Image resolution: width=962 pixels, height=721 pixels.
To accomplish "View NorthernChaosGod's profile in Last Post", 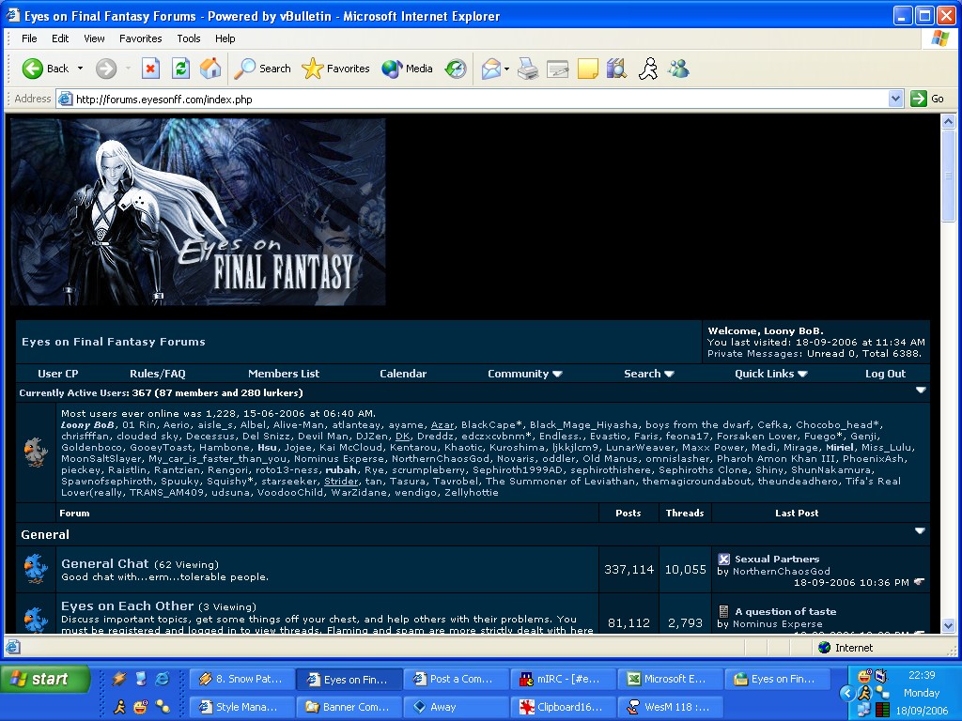I will click(x=781, y=571).
